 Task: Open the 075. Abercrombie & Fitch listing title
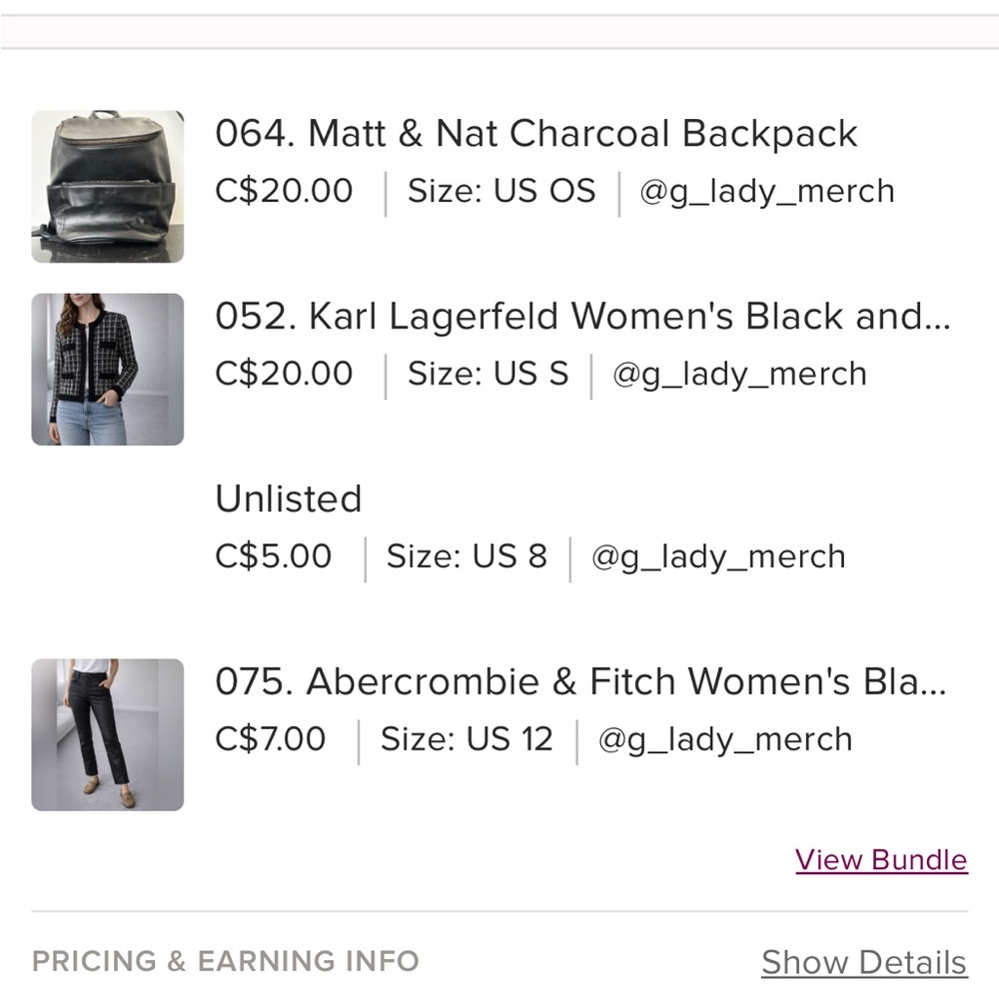pyautogui.click(x=580, y=682)
